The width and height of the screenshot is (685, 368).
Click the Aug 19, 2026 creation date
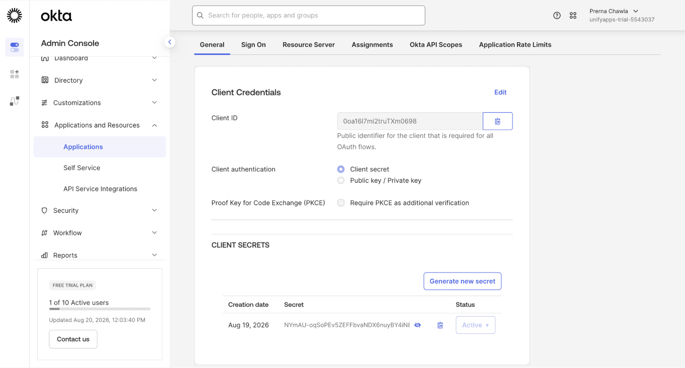click(248, 325)
